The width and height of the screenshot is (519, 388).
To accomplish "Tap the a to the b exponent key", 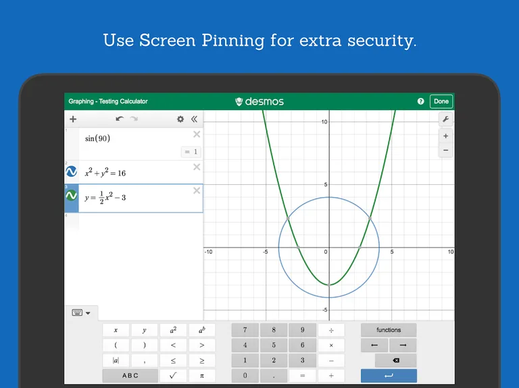I will pos(202,330).
